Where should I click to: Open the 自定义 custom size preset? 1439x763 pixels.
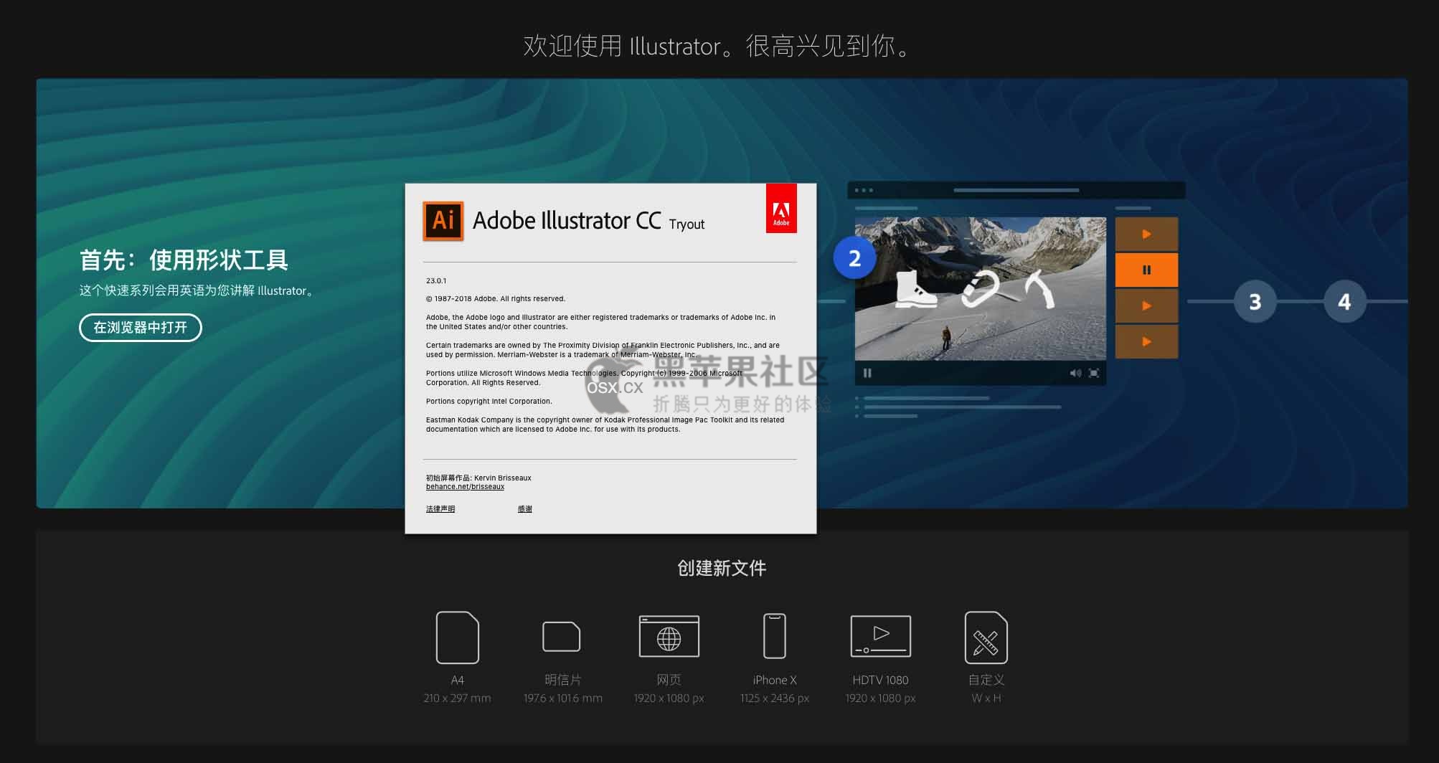coord(986,638)
